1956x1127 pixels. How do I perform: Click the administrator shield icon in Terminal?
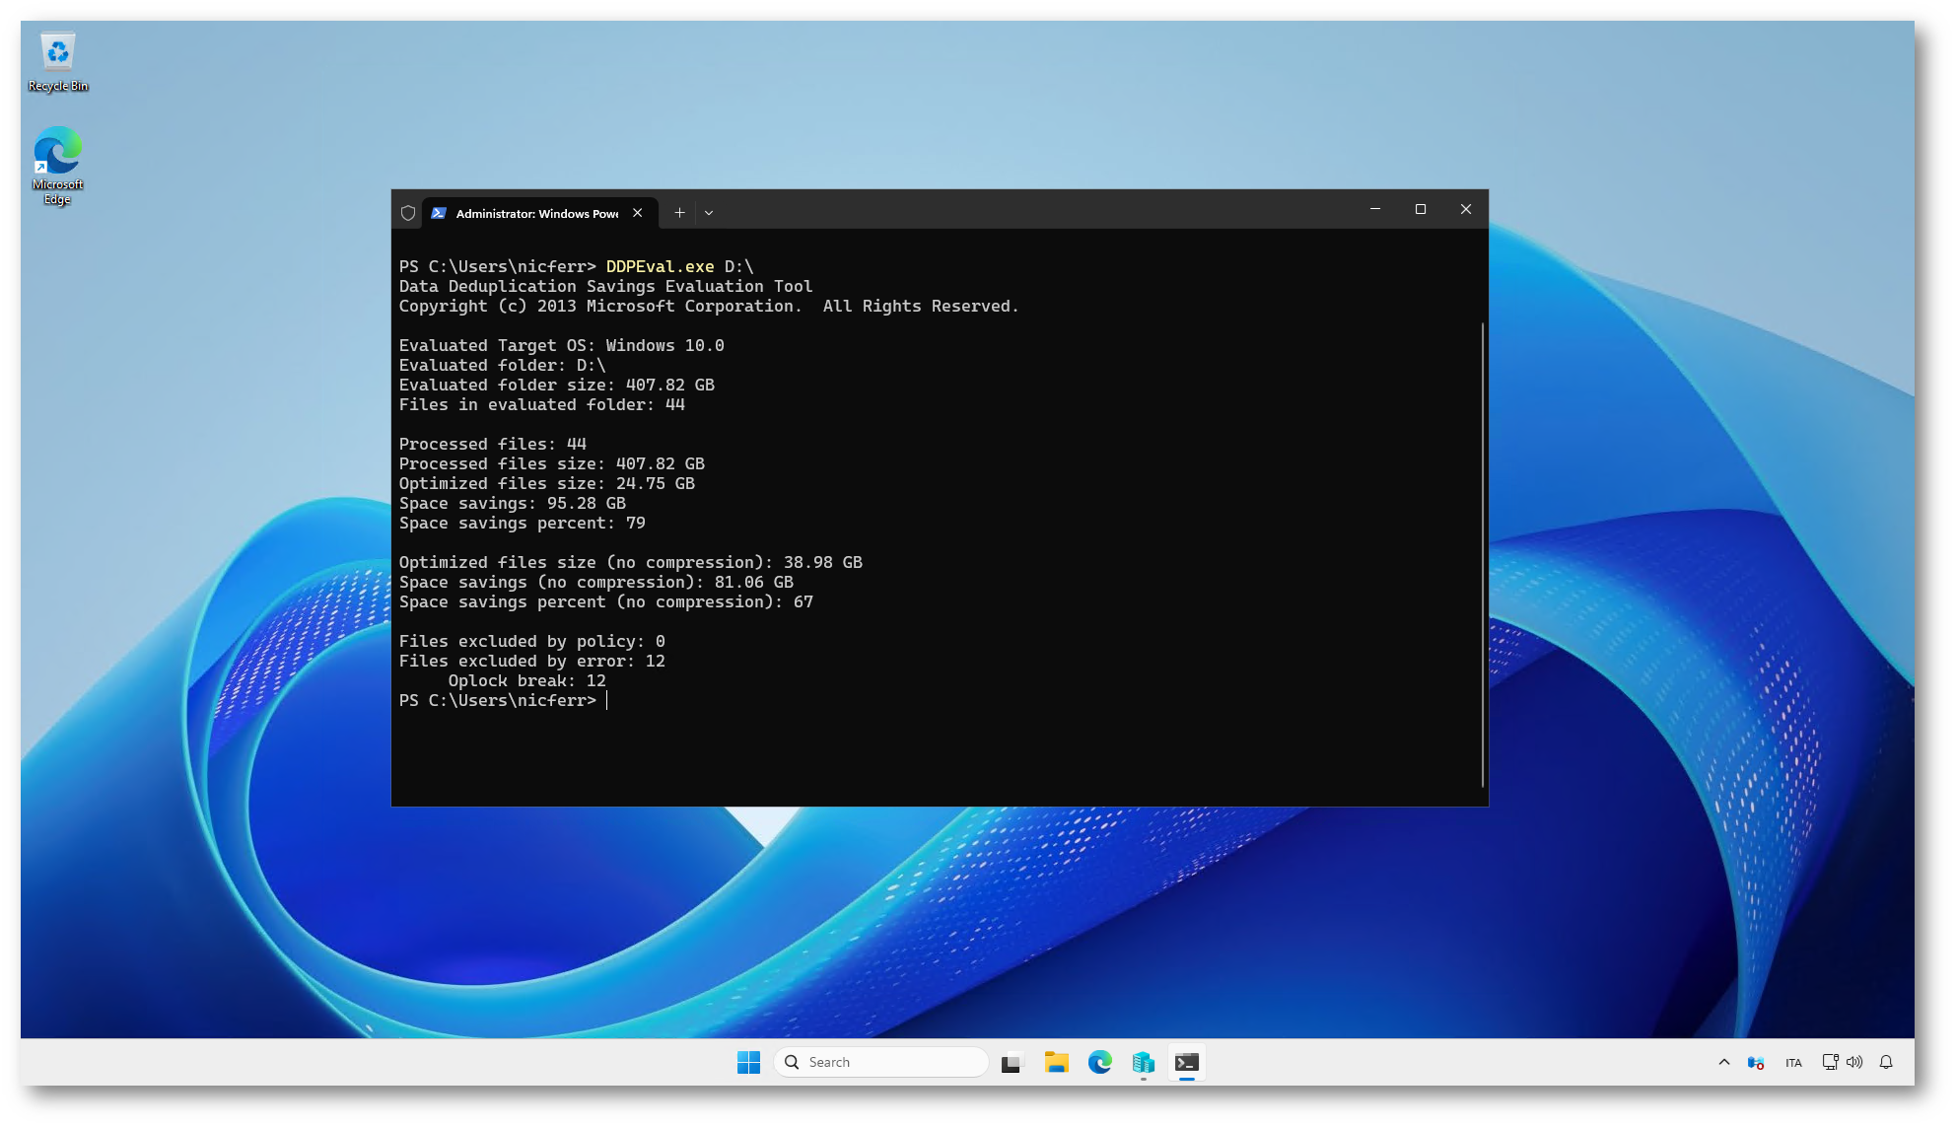coord(408,213)
